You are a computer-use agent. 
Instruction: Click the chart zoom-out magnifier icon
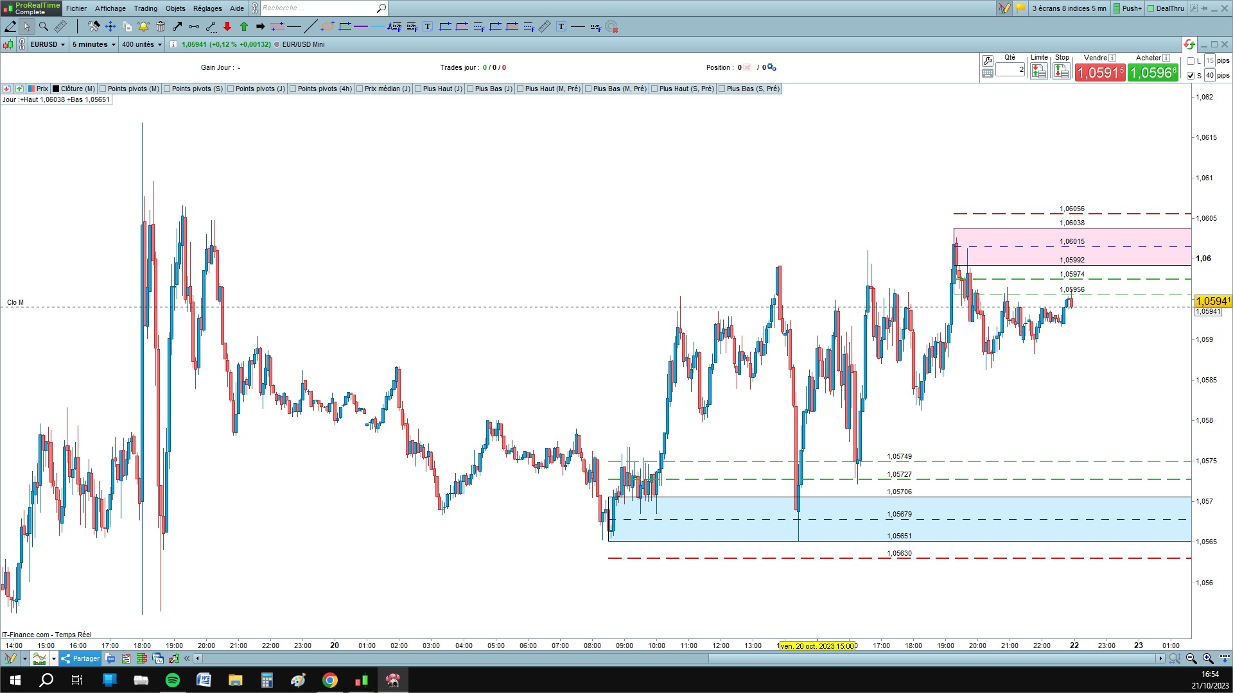click(x=1191, y=658)
